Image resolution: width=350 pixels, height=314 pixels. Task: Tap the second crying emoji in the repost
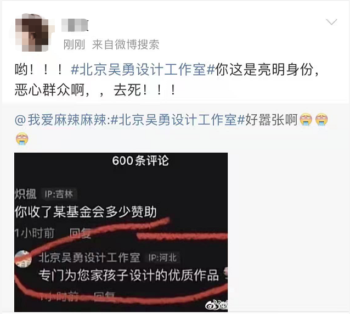321,120
